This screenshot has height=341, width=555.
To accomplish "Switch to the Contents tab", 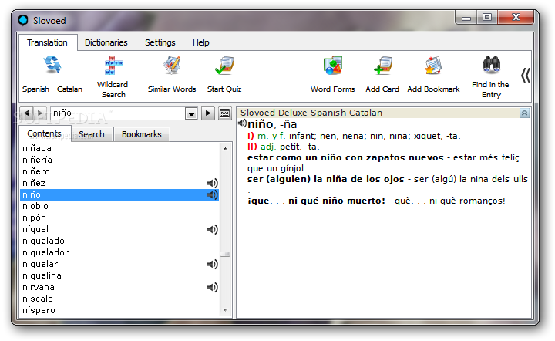I will [45, 133].
